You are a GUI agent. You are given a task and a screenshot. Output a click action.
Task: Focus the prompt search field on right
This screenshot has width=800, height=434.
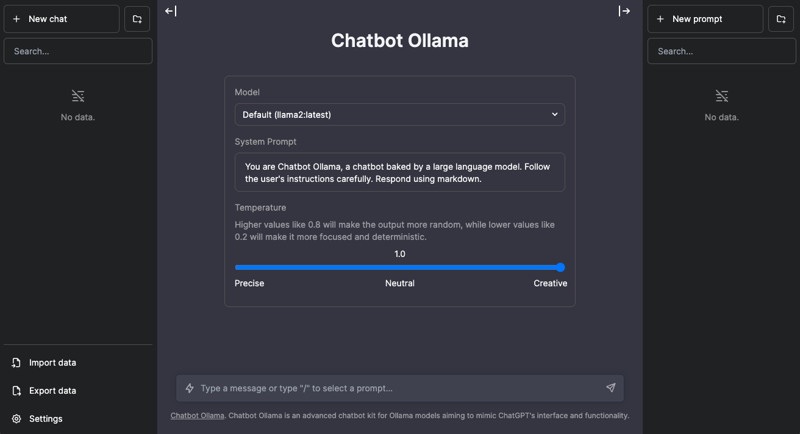click(x=722, y=51)
